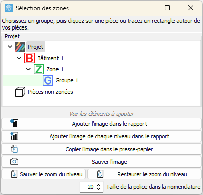Click the cube icon for unzoned rooms
This screenshot has height=195, width=203.
click(20, 92)
